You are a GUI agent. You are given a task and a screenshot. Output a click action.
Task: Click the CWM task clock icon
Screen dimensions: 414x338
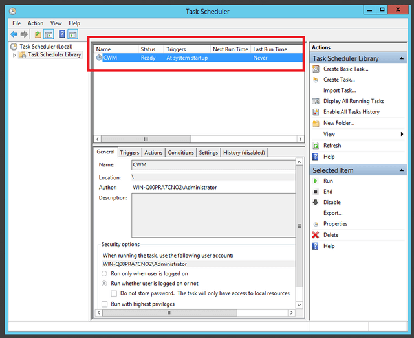[x=99, y=58]
